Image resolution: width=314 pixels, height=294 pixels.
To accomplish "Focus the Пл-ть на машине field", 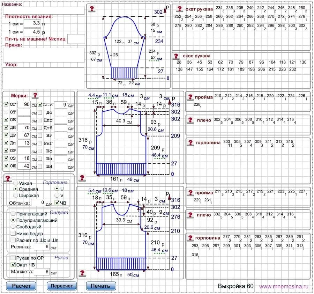I will 76,39.
